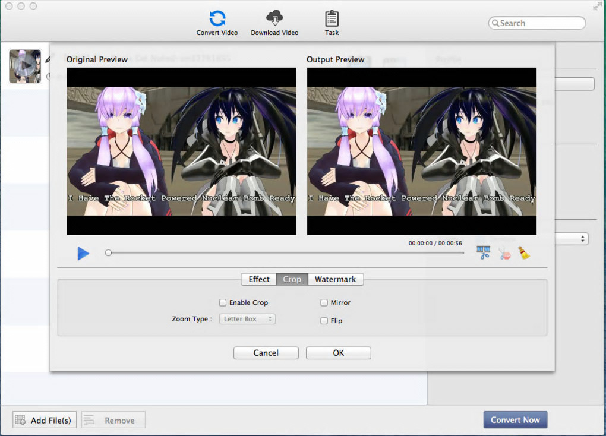Screen dimensions: 606x436
Task: Select the Crop tab
Action: point(292,279)
